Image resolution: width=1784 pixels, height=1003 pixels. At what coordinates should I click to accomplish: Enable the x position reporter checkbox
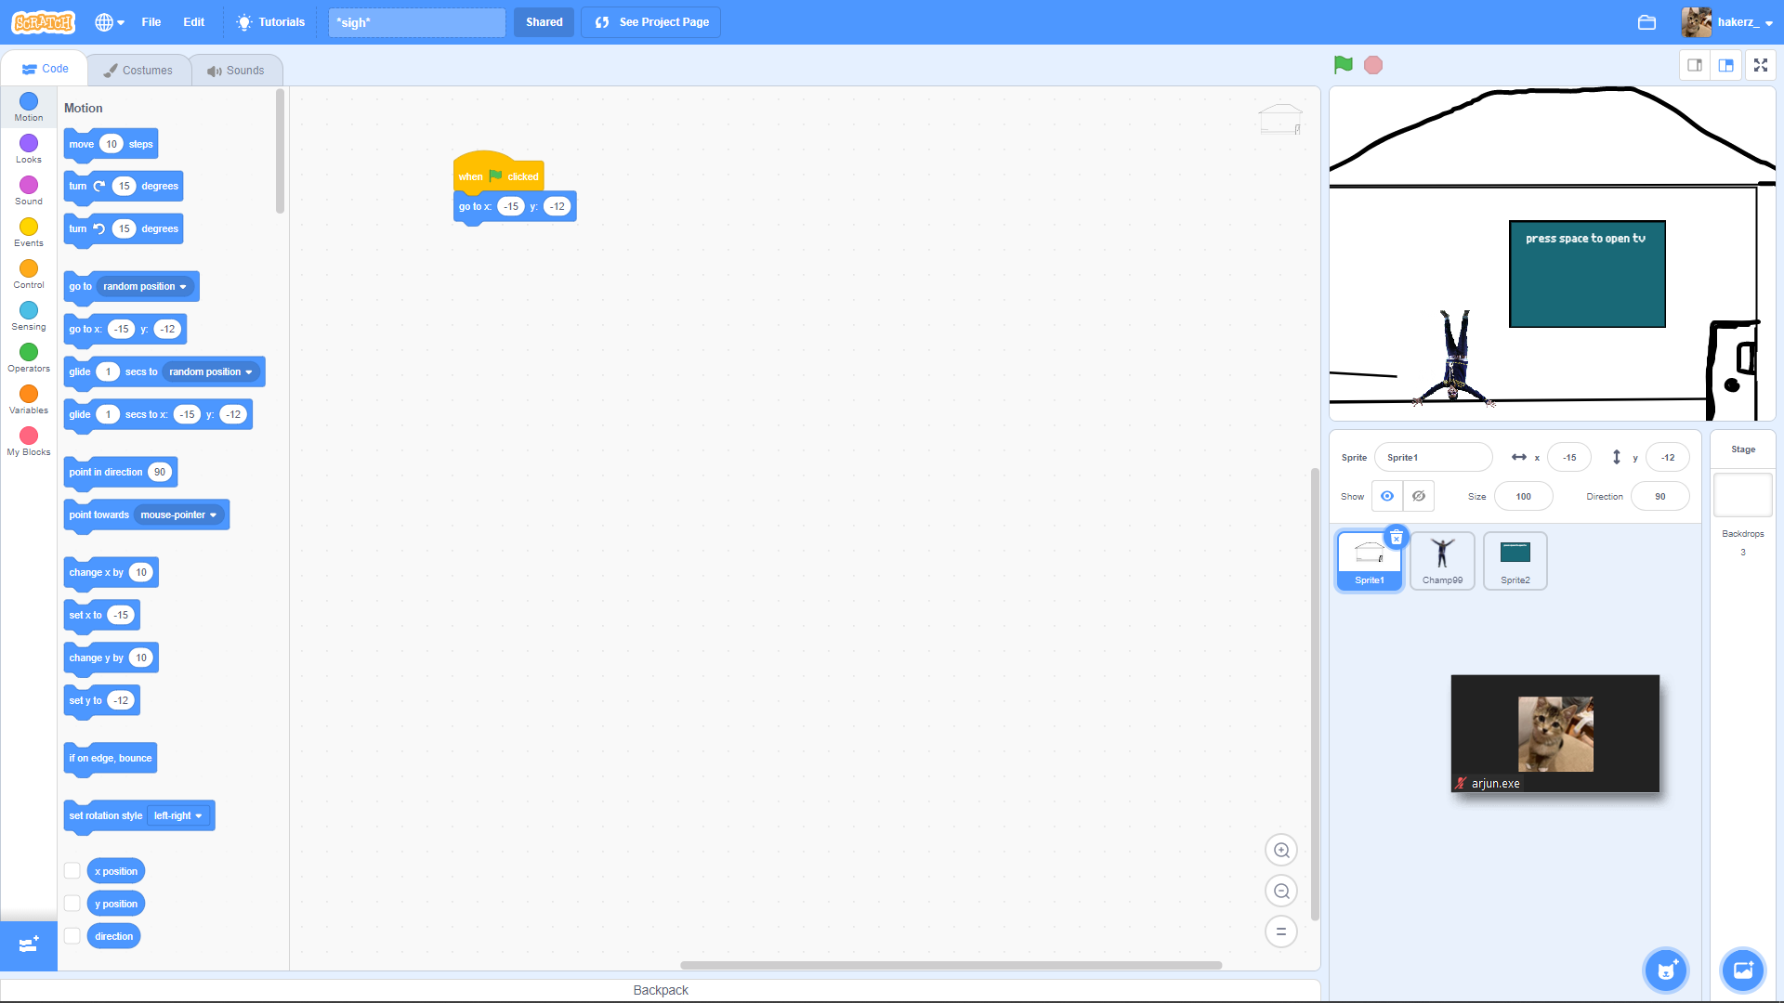point(72,871)
